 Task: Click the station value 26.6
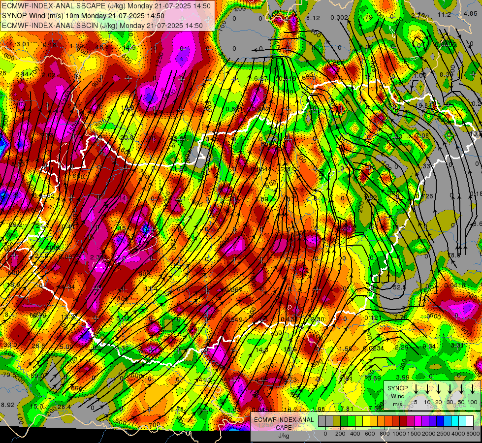[x=38, y=346]
